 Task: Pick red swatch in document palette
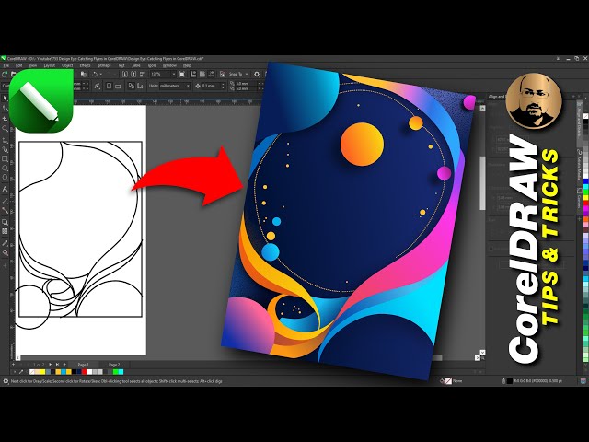(x=84, y=372)
